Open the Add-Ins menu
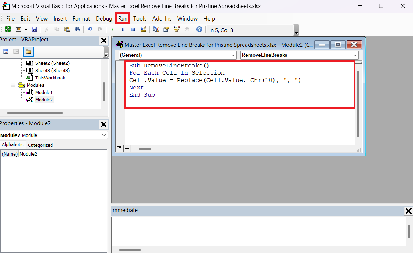Viewport: 413px width, 253px height. [x=162, y=19]
